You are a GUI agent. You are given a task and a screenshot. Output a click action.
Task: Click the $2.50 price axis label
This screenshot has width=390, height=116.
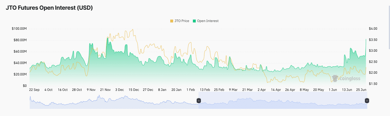click(x=373, y=62)
